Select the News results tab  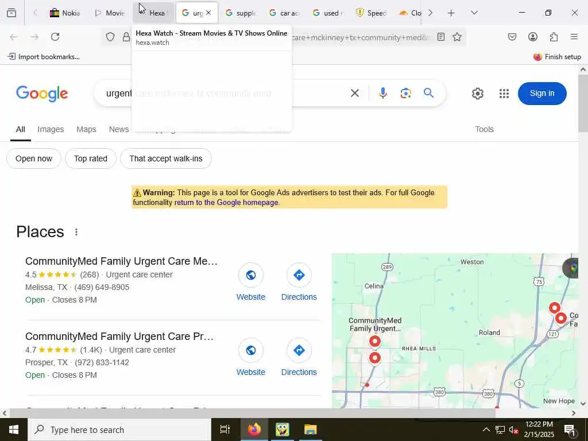click(119, 129)
